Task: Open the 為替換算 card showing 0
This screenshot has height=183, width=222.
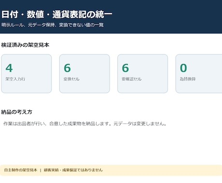Action: [x=199, y=74]
